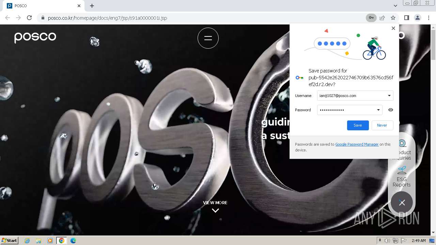The width and height of the screenshot is (436, 245).
Task: Click the password key icon in address bar
Action: pyautogui.click(x=371, y=18)
